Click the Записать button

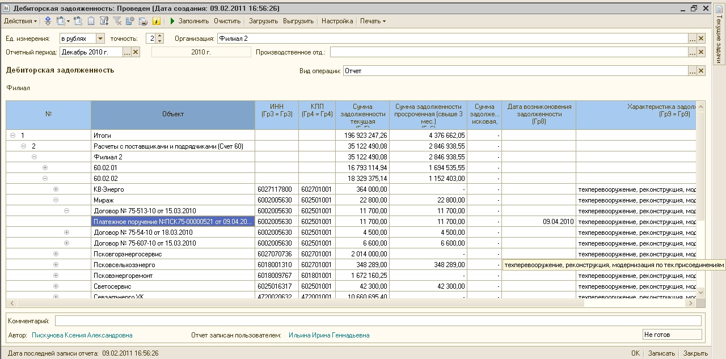[661, 353]
